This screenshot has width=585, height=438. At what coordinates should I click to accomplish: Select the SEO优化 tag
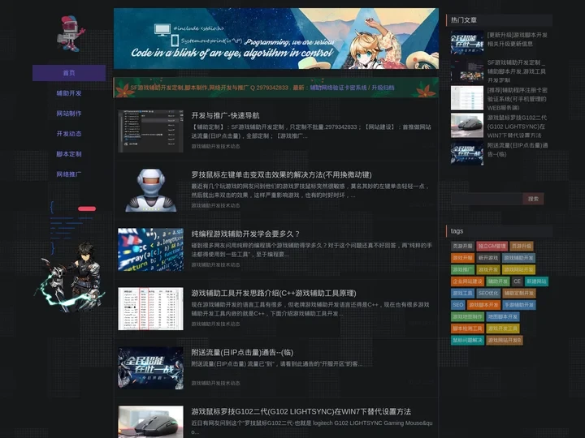coord(488,293)
